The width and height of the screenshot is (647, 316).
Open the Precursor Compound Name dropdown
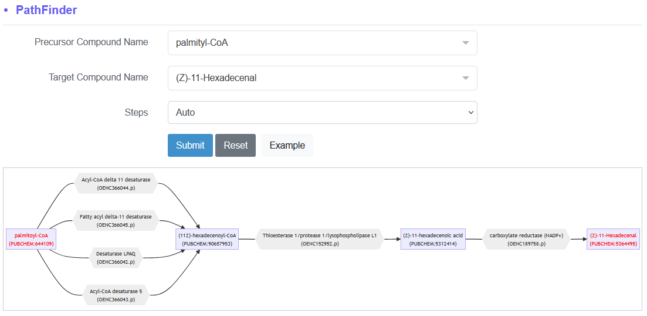coord(322,42)
